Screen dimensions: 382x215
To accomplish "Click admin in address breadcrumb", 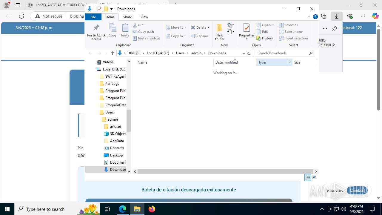I will (x=196, y=53).
